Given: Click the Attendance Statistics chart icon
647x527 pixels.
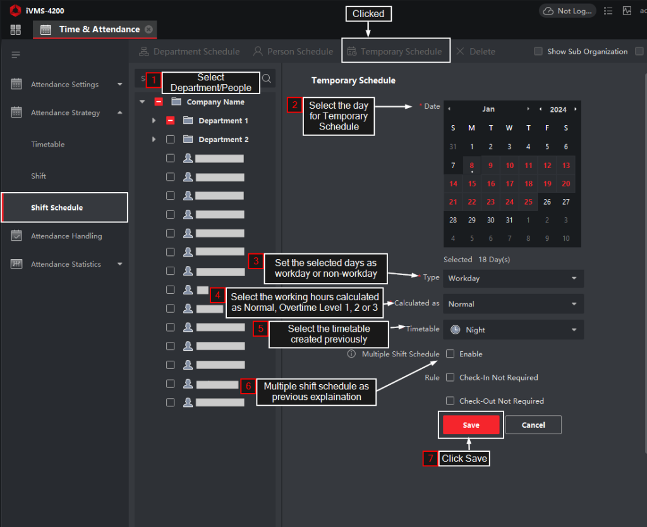Looking at the screenshot, I should pyautogui.click(x=16, y=263).
